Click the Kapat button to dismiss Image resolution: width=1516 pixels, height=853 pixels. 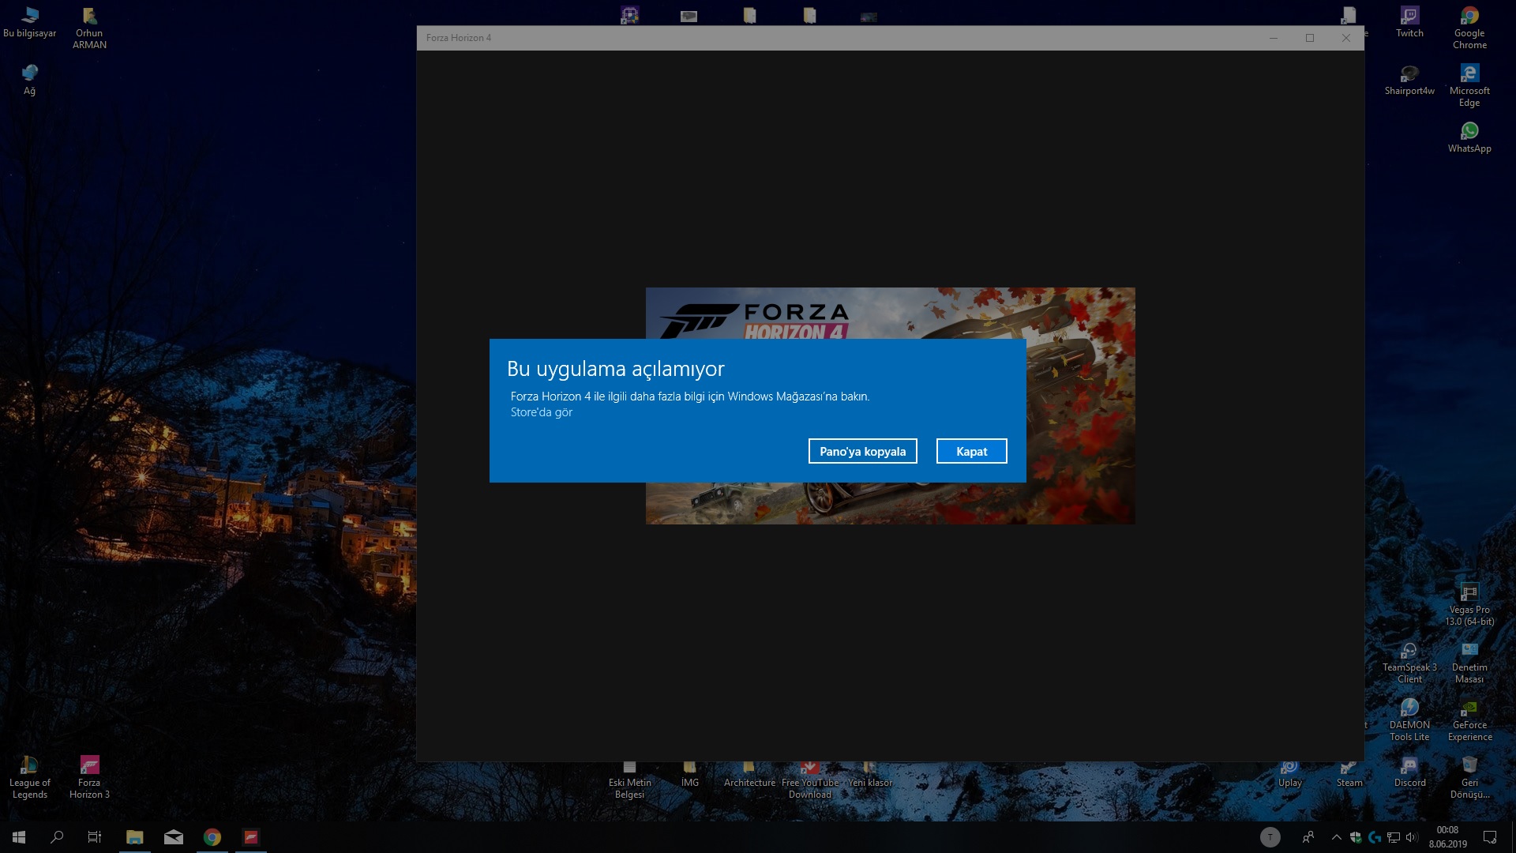pos(971,451)
